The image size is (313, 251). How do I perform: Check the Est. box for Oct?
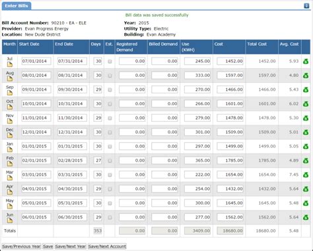coord(110,104)
